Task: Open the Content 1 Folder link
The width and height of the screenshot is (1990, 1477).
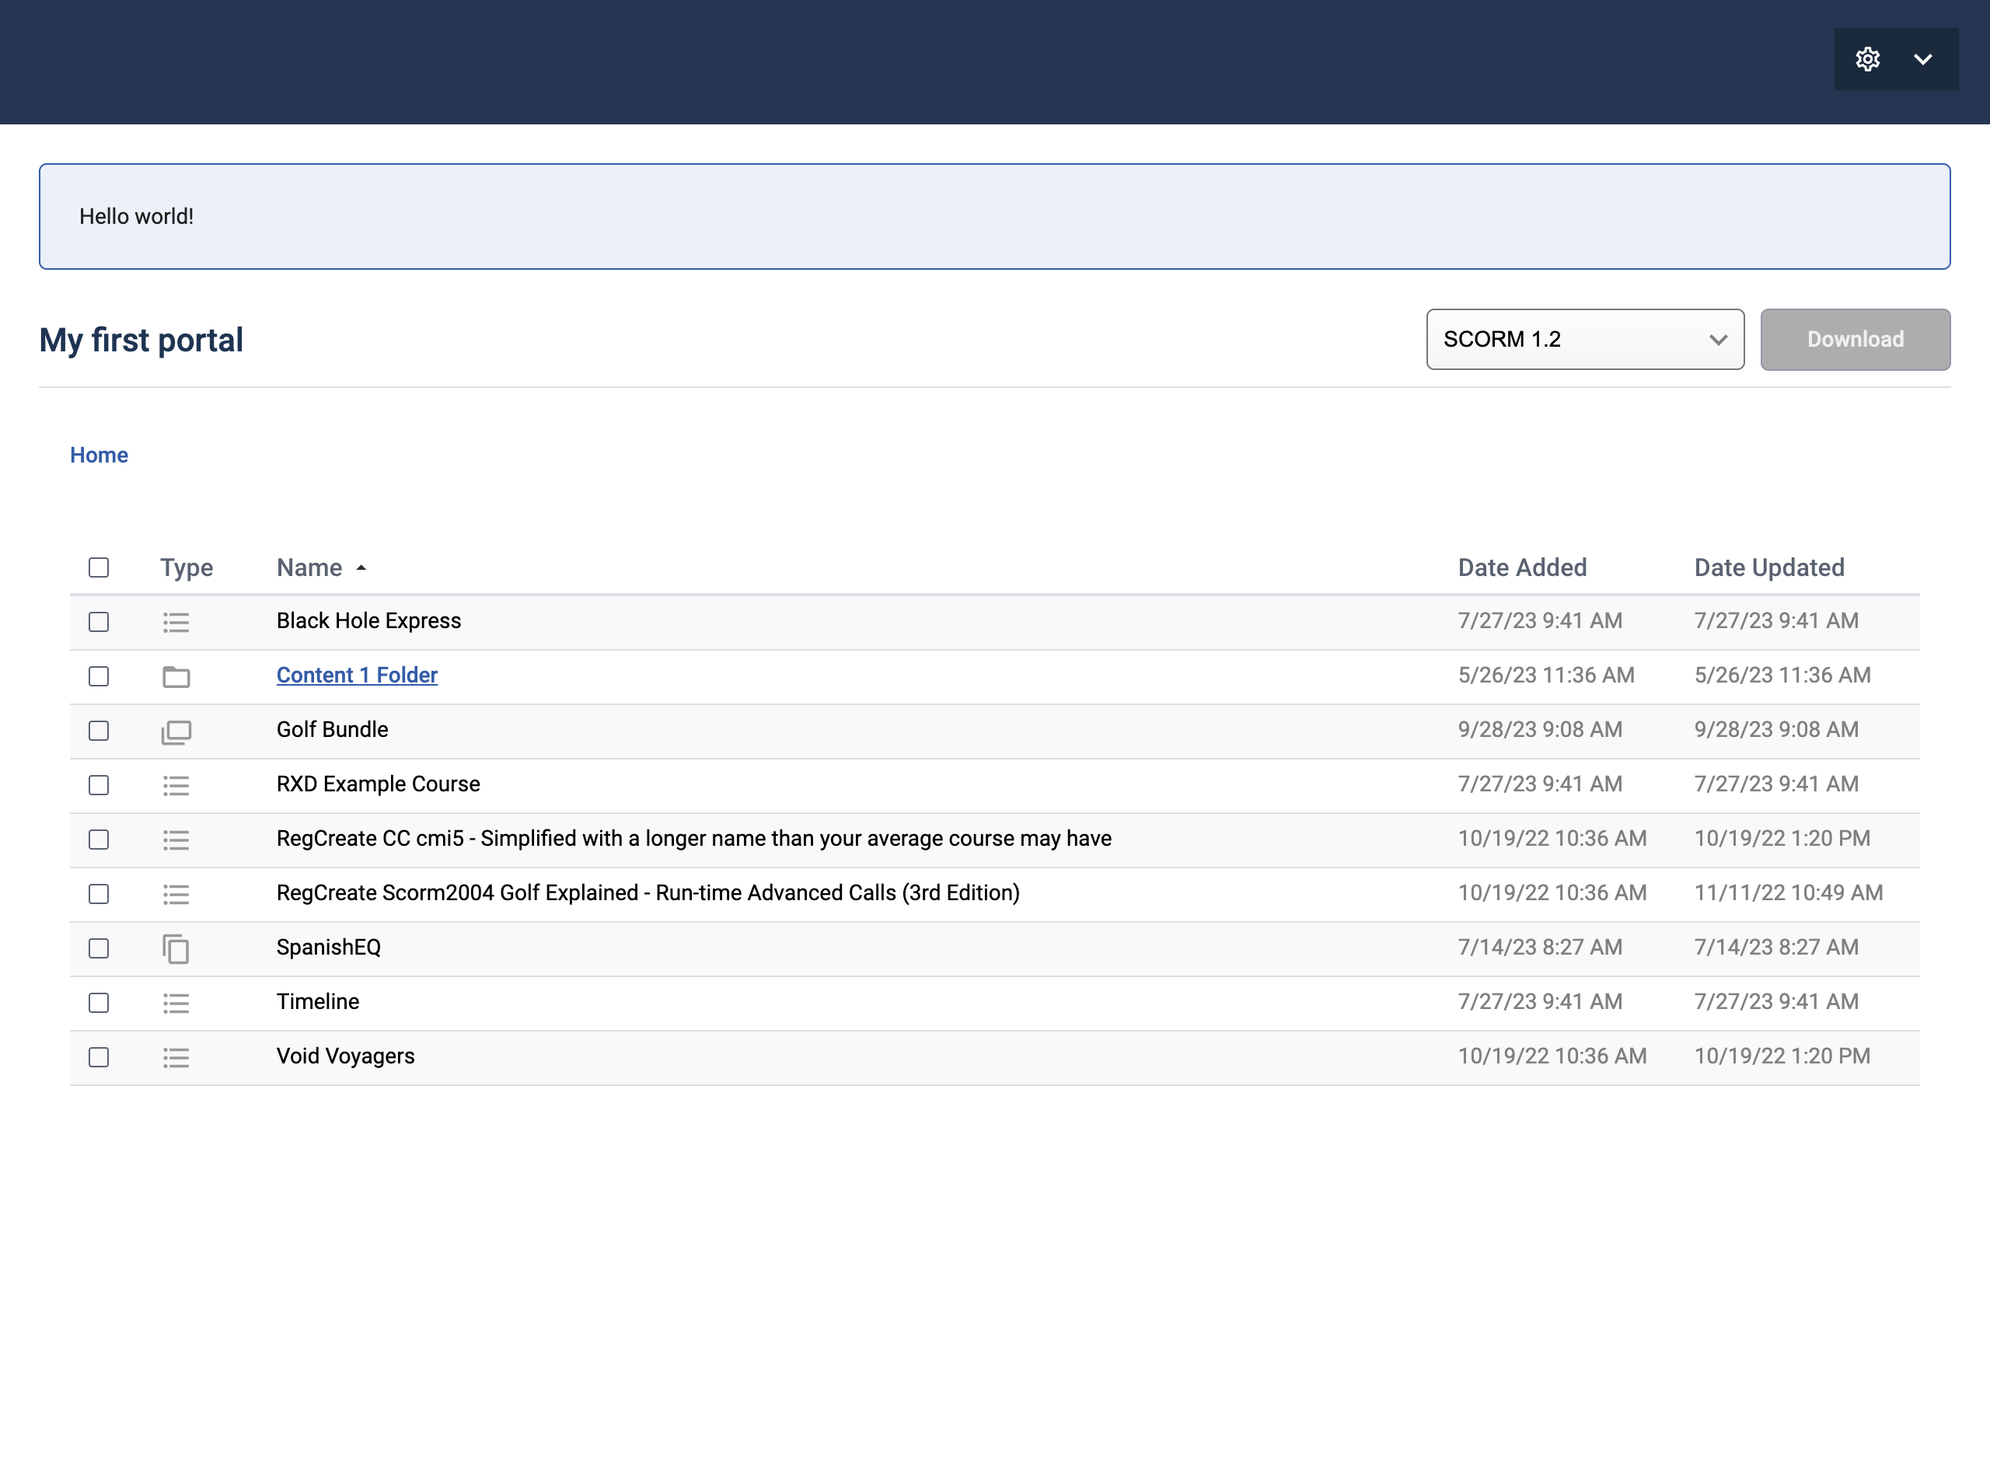Action: (357, 675)
